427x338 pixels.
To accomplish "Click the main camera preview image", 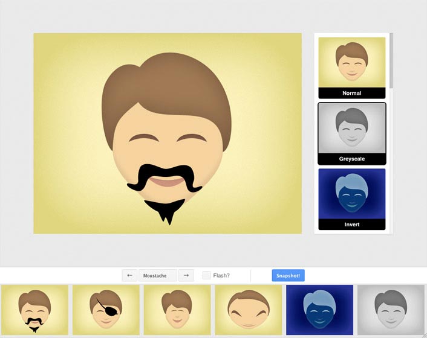I will tap(168, 133).
